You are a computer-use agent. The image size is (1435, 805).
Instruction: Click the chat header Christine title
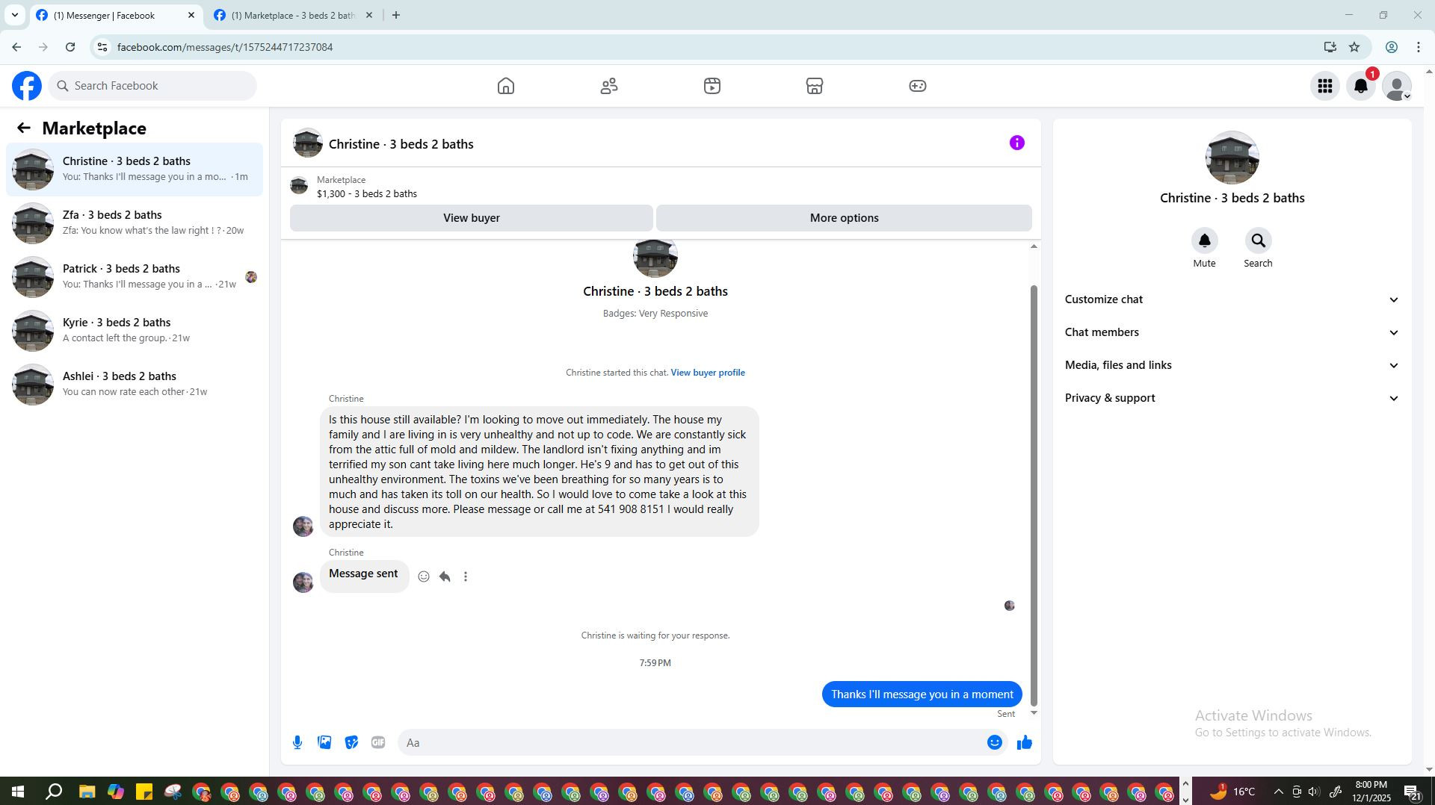click(401, 144)
